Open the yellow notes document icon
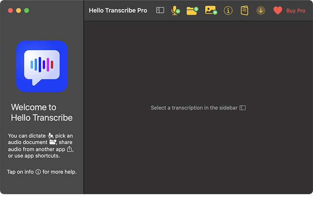Viewport: 313px width, 222px height. click(x=245, y=10)
